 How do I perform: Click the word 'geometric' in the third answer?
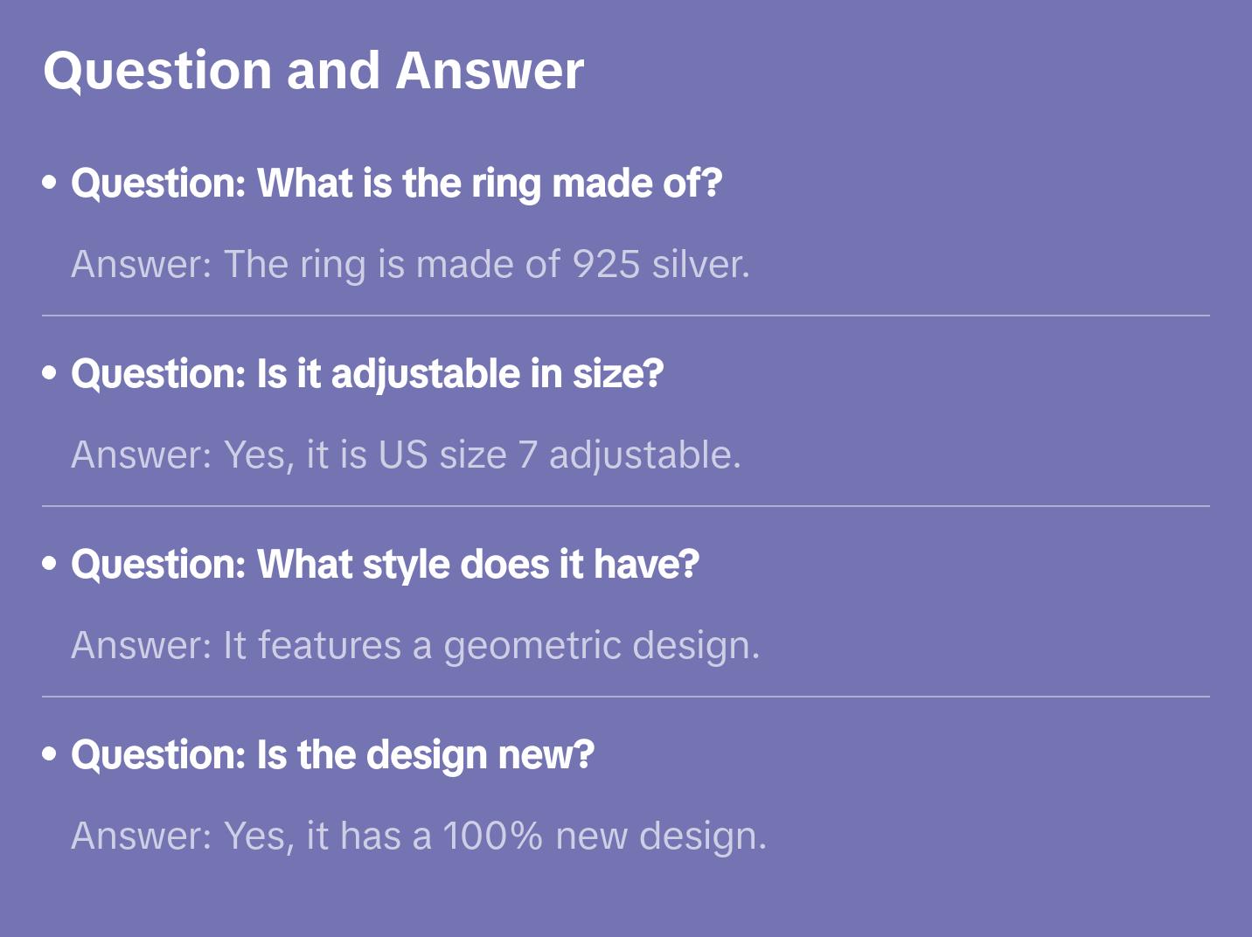click(532, 647)
